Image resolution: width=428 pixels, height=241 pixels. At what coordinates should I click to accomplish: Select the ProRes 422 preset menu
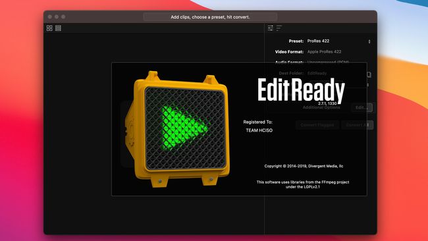pyautogui.click(x=337, y=41)
